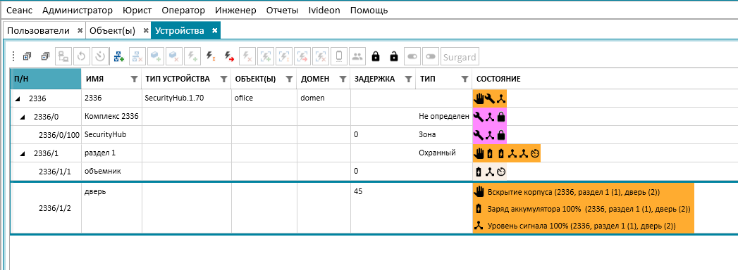The height and width of the screenshot is (270, 738).
Task: Collapse the 2336 tree node
Action: click(18, 99)
